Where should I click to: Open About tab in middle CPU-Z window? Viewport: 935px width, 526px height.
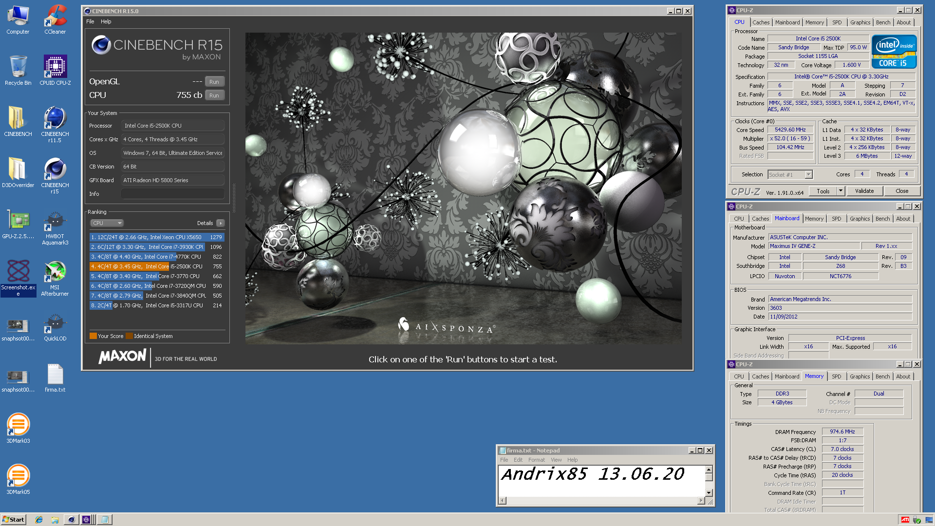click(903, 219)
